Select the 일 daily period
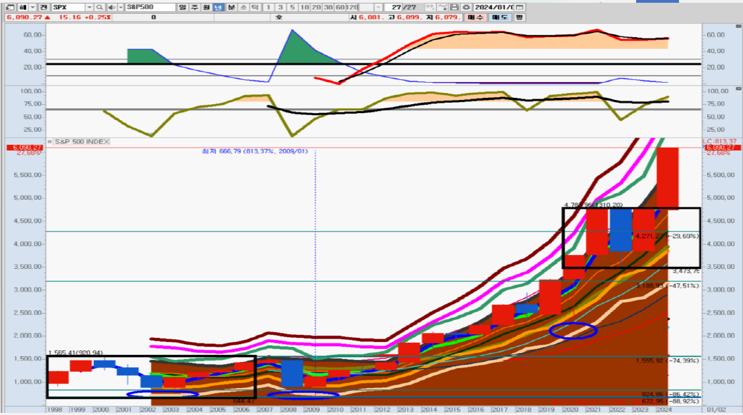Image resolution: width=743 pixels, height=415 pixels. click(x=183, y=8)
